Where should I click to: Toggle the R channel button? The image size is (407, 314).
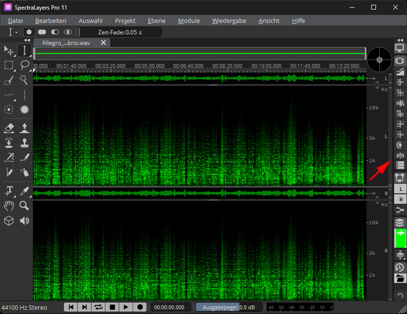point(400,199)
